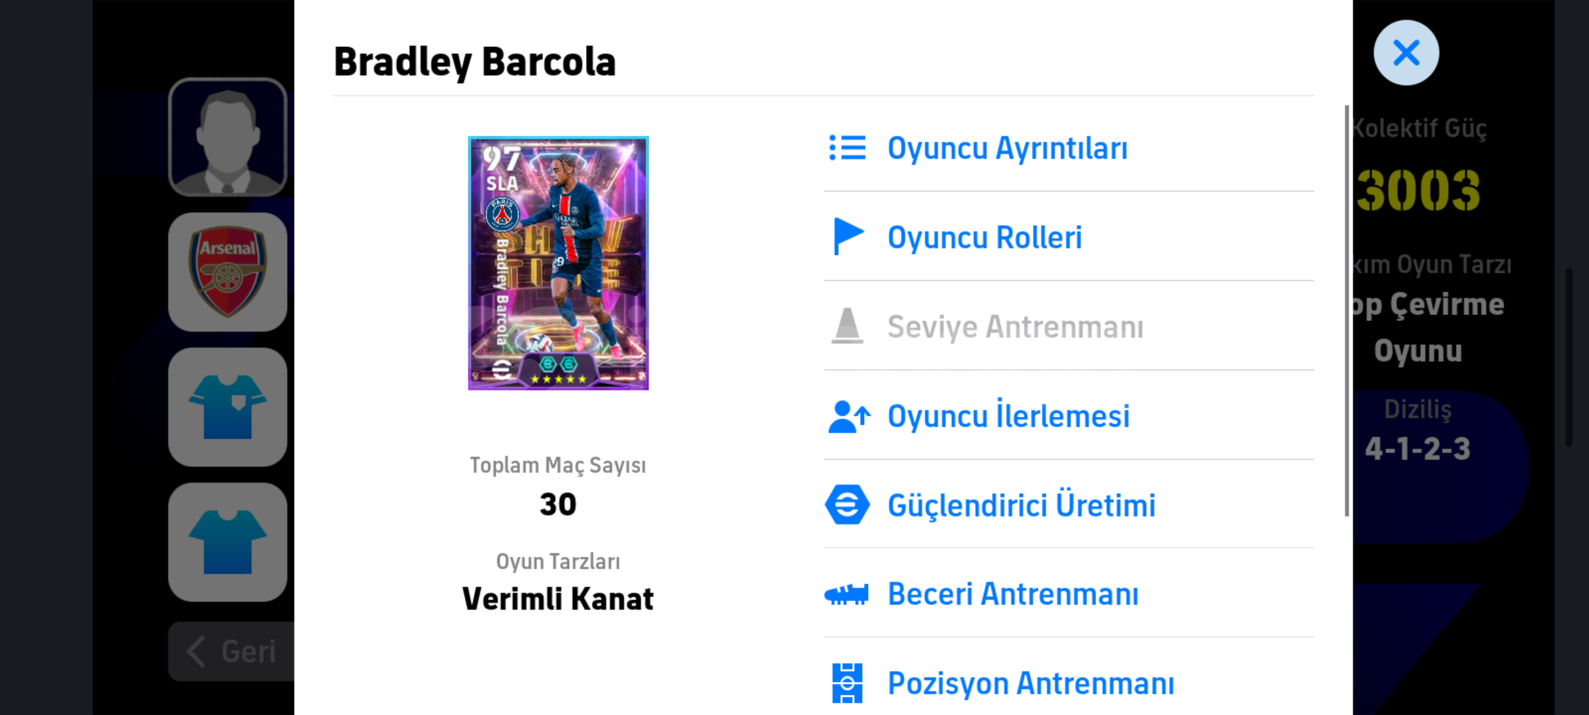Click the Güçlendirici Üretimi hexagon icon
This screenshot has width=1589, height=715.
847,504
